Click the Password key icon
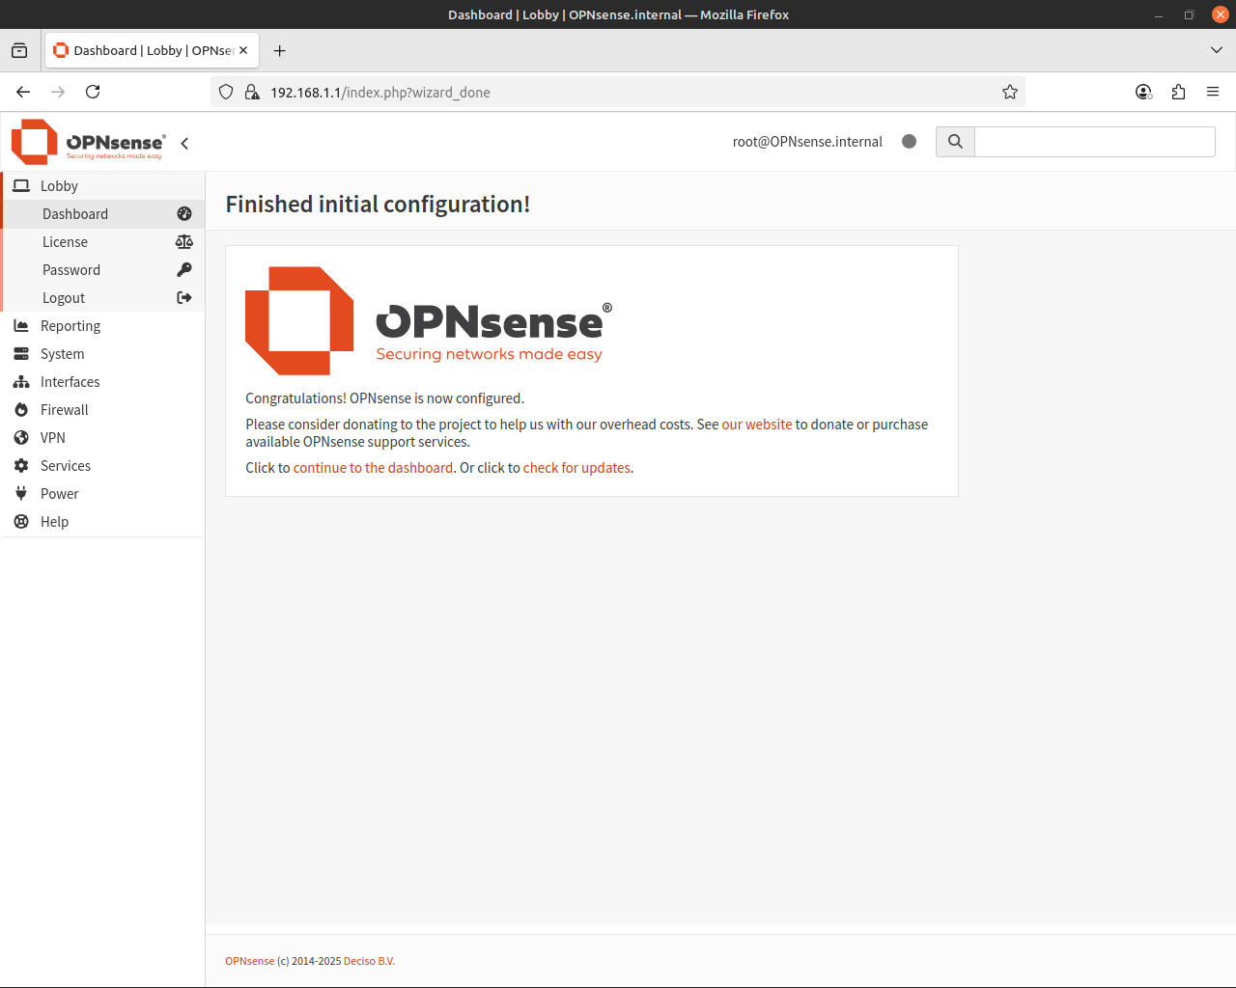Image resolution: width=1236 pixels, height=988 pixels. pos(184,270)
